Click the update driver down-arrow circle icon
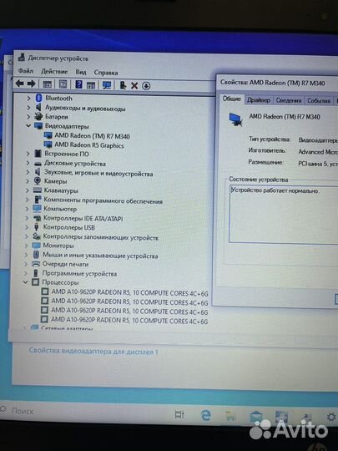This screenshot has height=451, width=338. [x=146, y=86]
